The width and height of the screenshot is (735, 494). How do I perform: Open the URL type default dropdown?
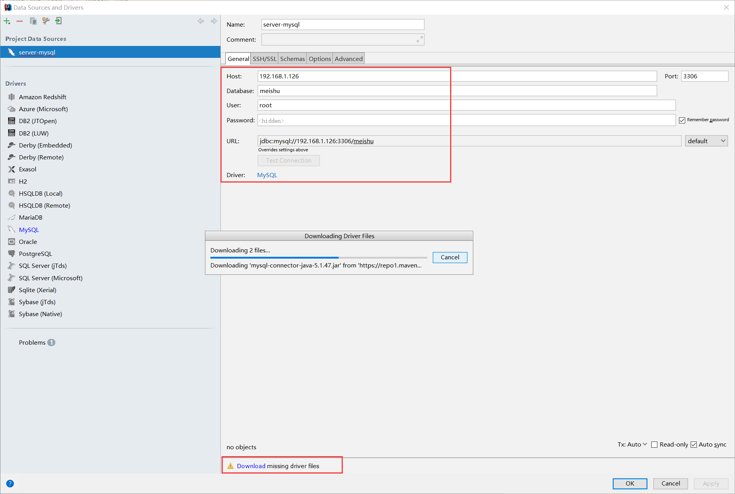tap(706, 141)
